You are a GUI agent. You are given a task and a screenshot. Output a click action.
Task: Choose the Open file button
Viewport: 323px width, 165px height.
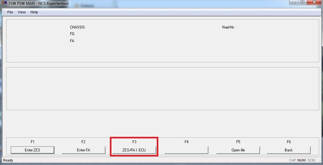tap(237, 150)
